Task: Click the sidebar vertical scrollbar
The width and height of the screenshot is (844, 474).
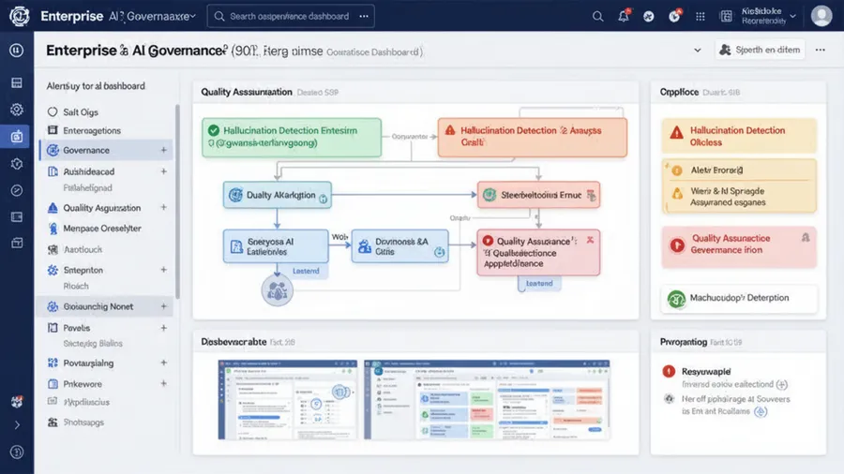Action: (177, 201)
